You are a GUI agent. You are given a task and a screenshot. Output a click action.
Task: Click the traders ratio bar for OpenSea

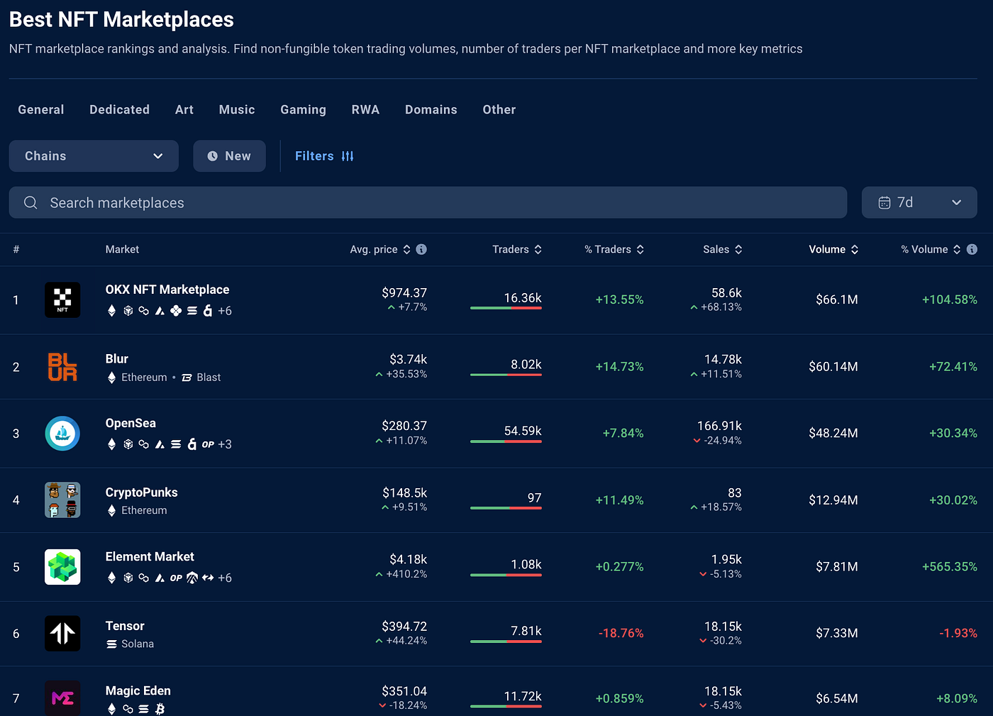506,441
